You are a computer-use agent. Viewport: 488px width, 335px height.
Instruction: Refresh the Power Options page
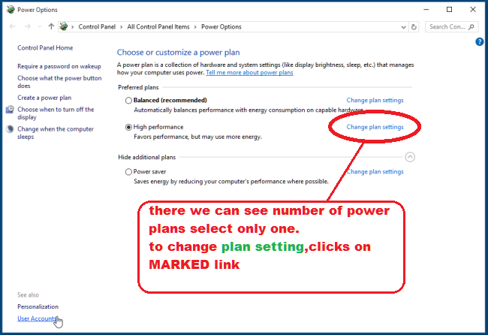pos(414,27)
